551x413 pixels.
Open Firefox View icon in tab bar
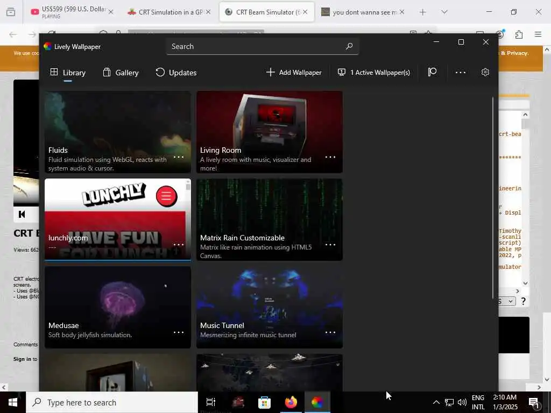click(x=11, y=12)
